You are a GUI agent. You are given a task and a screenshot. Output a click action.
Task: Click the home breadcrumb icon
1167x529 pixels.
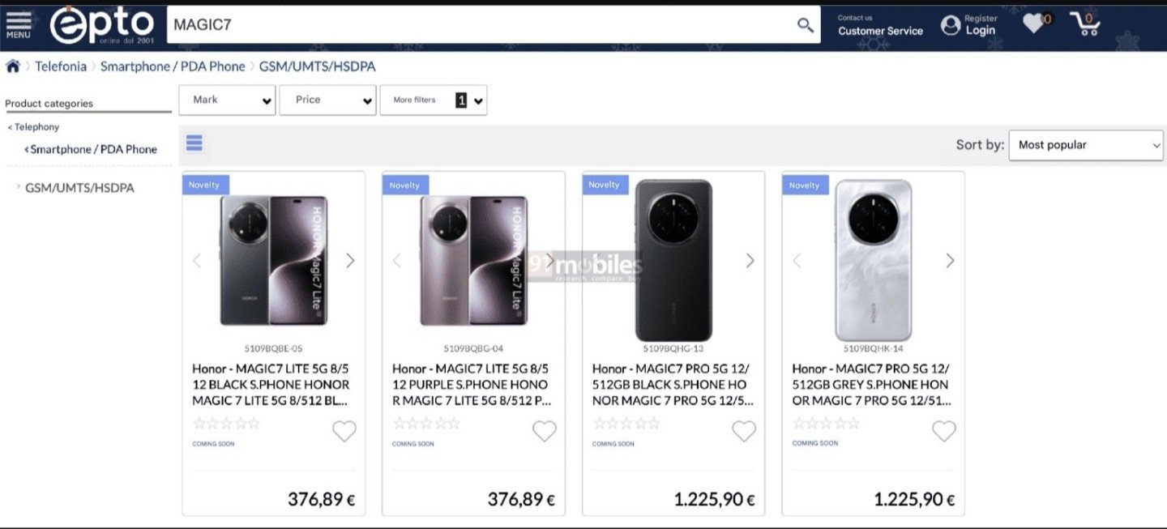pos(13,66)
